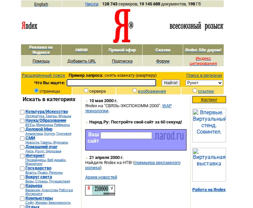Open the Числа statistics link
Viewport: 253px width, 208px height.
click(x=92, y=4)
